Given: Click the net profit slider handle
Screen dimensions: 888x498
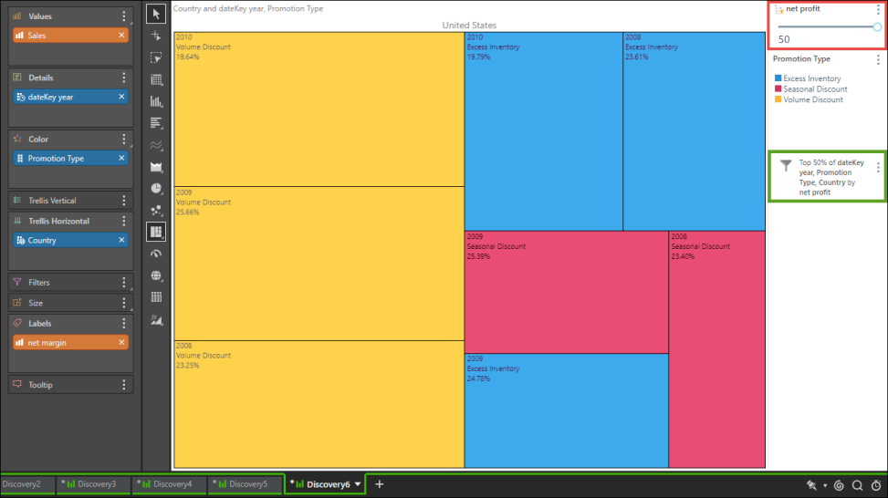Looking at the screenshot, I should point(877,27).
